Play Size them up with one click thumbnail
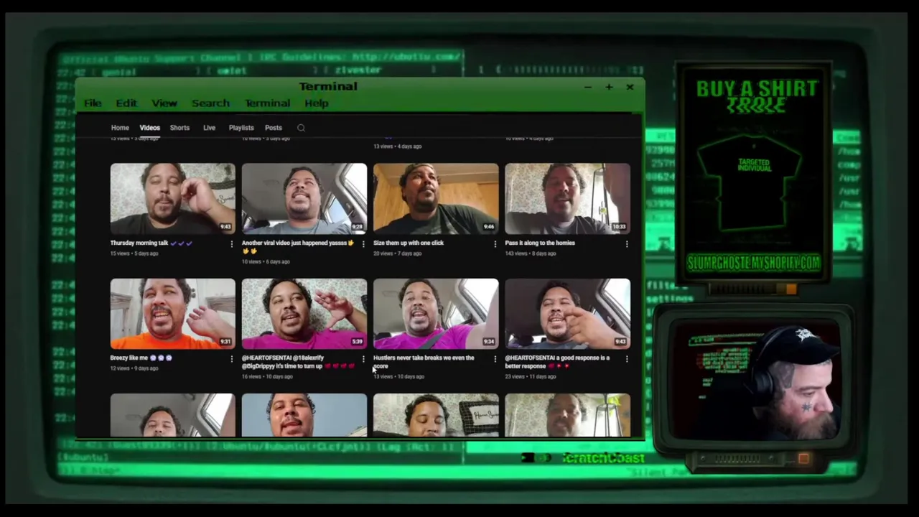Image resolution: width=919 pixels, height=517 pixels. click(x=436, y=198)
